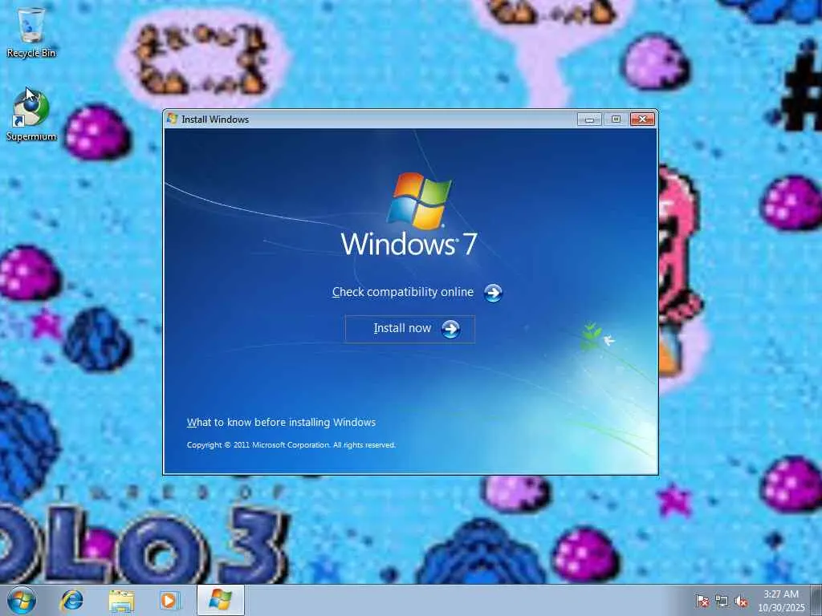
Task: Open the muted volume tray icon
Action: 741,601
